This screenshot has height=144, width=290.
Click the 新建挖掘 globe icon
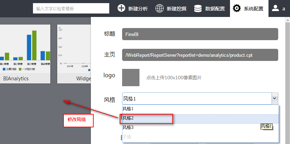(160, 8)
